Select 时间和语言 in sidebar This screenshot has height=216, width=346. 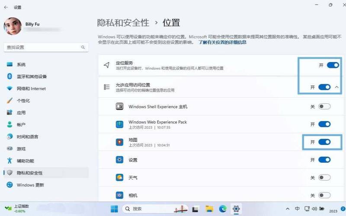point(46,137)
